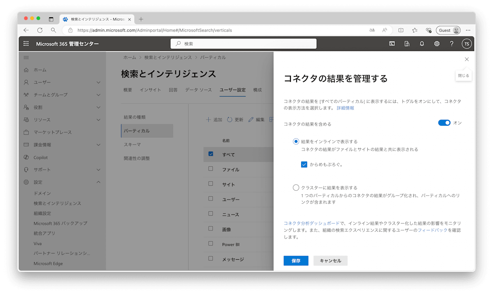This screenshot has height=295, width=493.
Task: Open the browser ellipsis menu
Action: pos(468,30)
